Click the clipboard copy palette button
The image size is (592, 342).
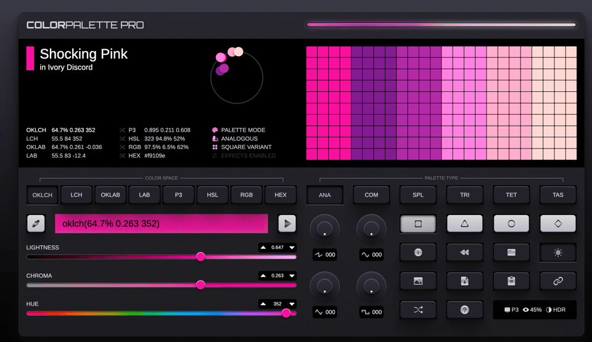click(x=511, y=281)
